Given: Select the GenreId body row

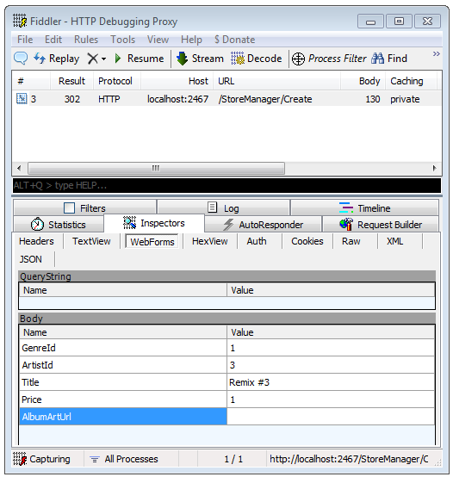Looking at the screenshot, I should tap(226, 348).
